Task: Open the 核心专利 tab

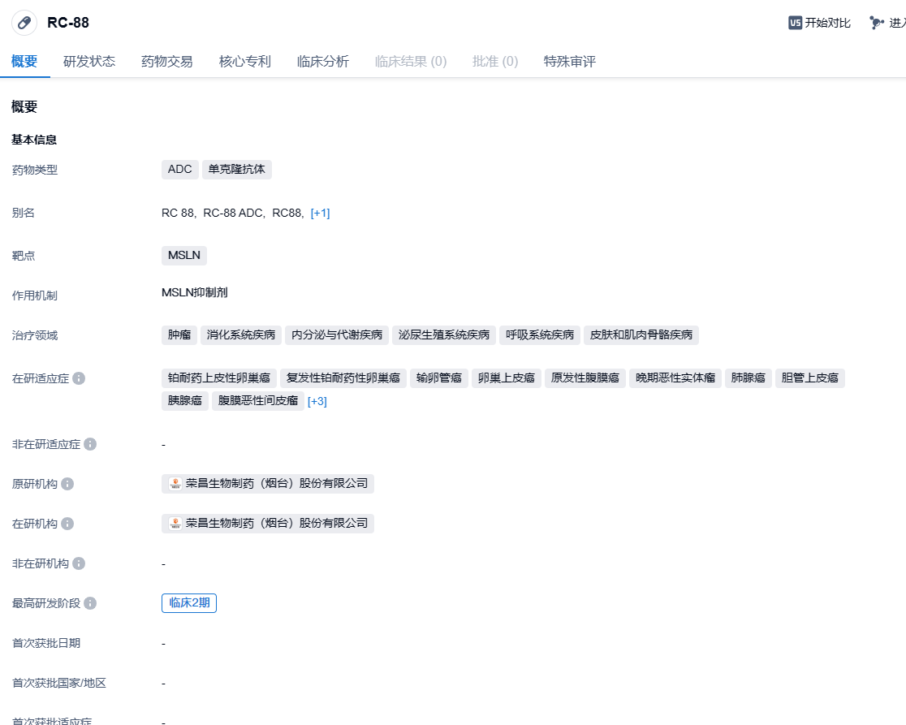Action: 245,62
